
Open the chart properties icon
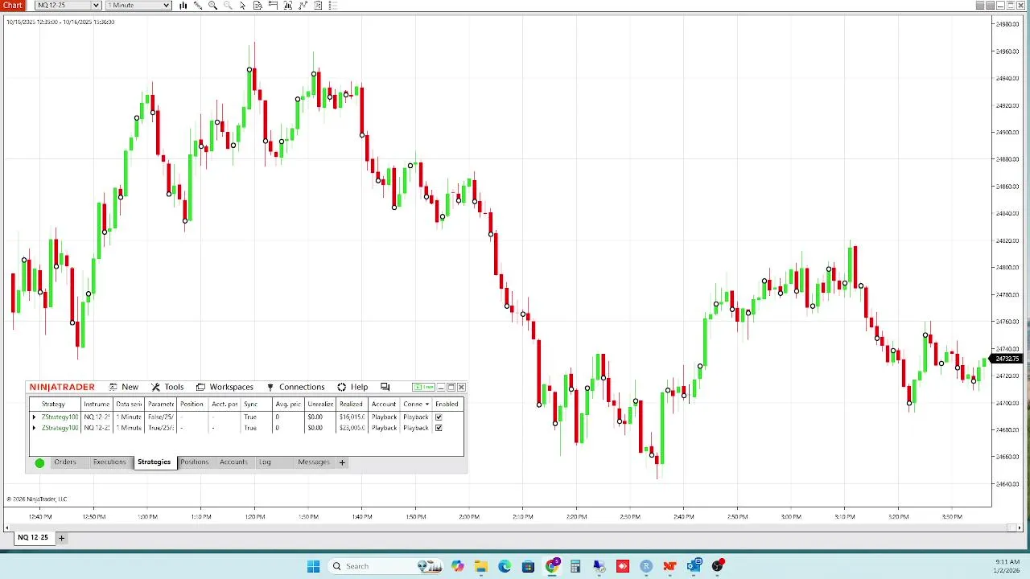point(318,6)
